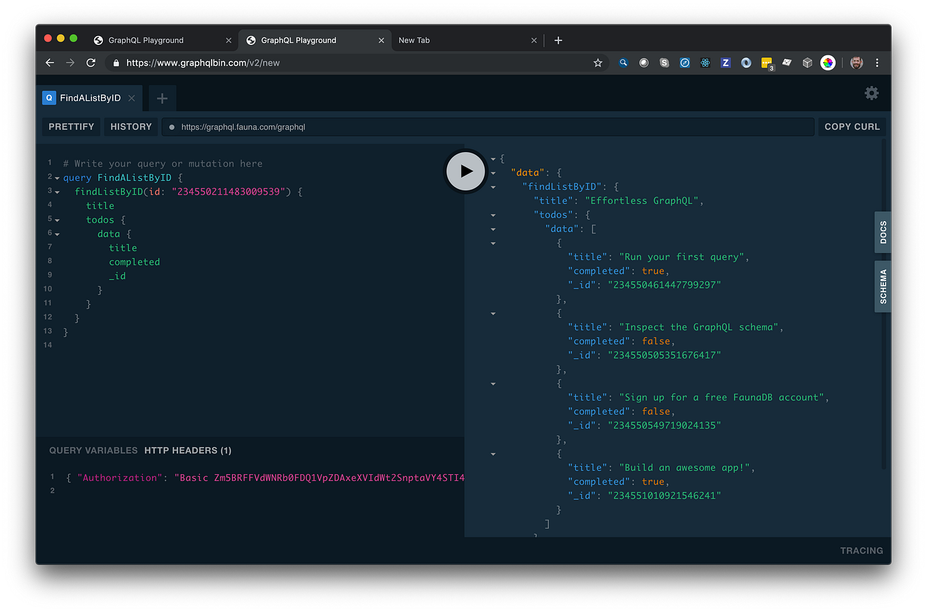The height and width of the screenshot is (612, 927).
Task: Open the Chrome three-dot menu
Action: (x=877, y=62)
